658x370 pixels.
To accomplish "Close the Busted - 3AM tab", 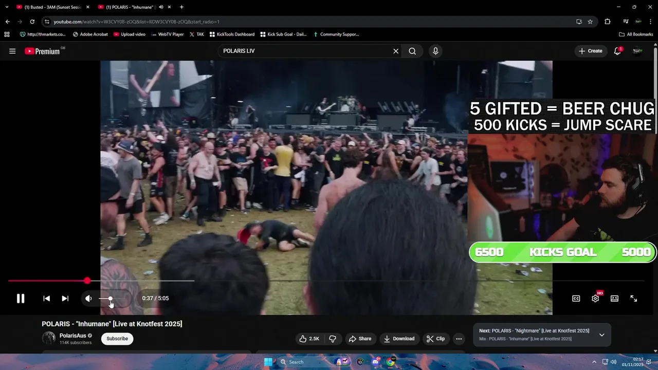I will coord(87,7).
